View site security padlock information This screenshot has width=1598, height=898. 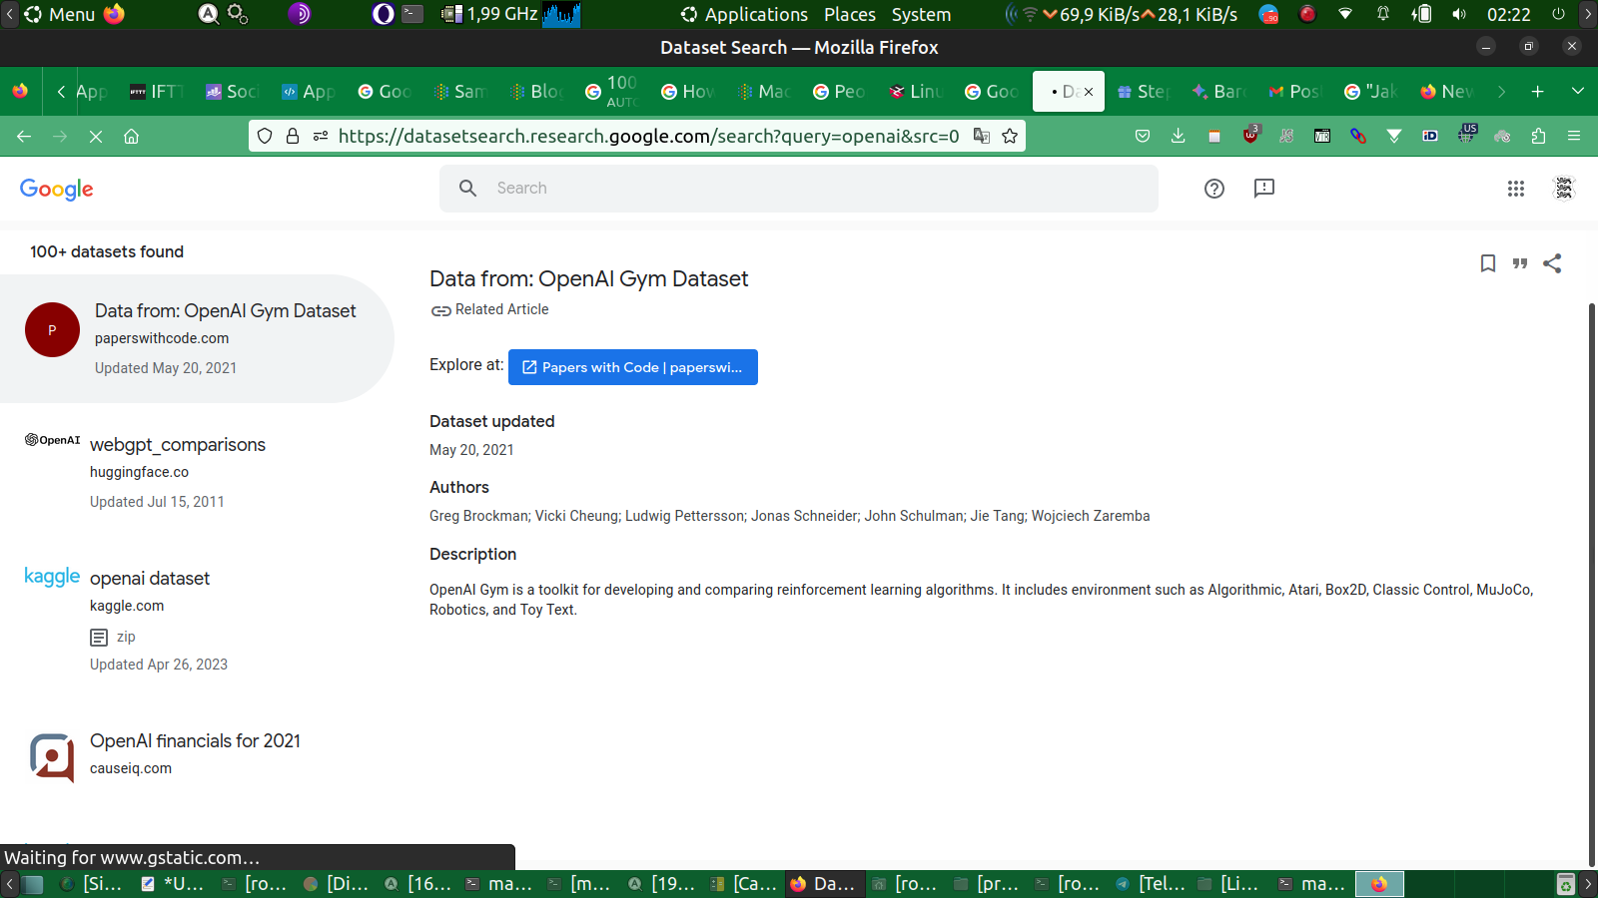293,136
